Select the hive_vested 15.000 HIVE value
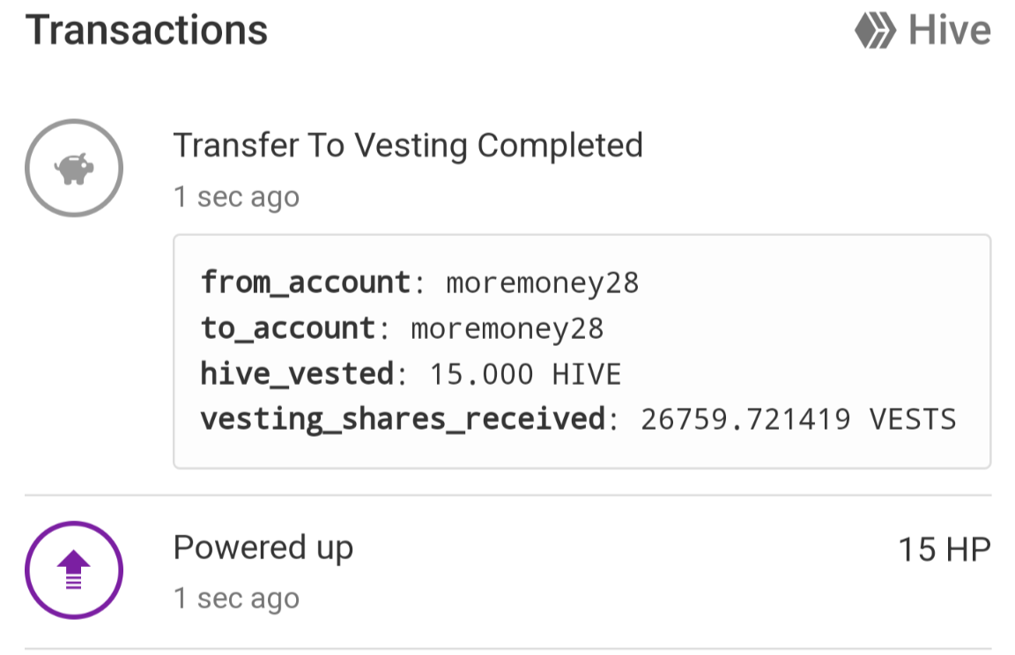The height and width of the screenshot is (655, 1015). click(x=525, y=374)
